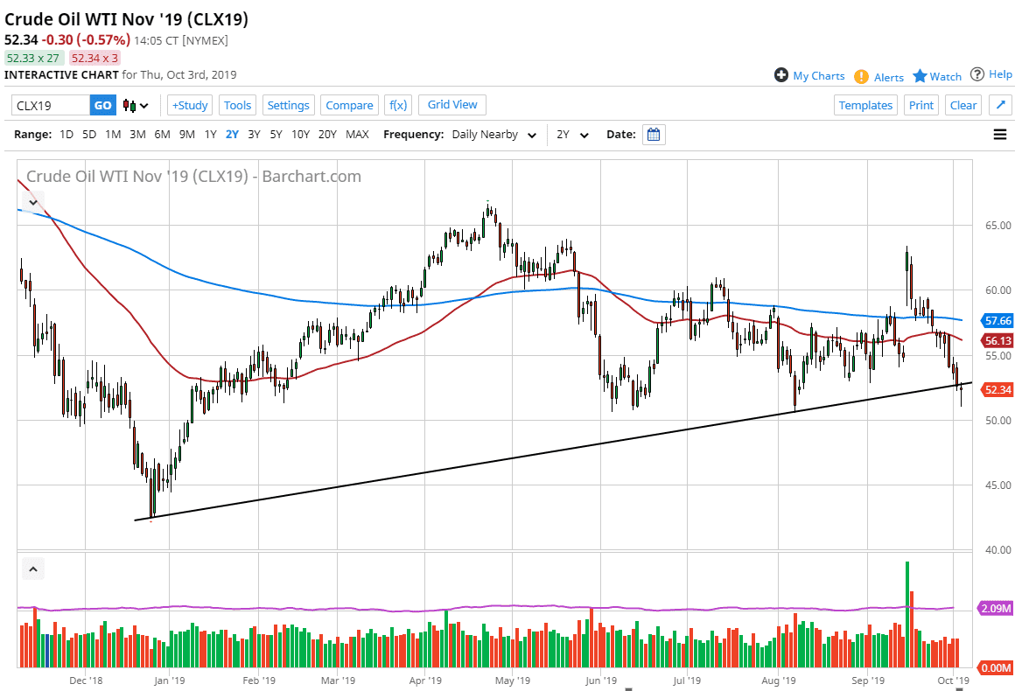This screenshot has width=1029, height=691.
Task: Enable the MAX range view
Action: click(x=356, y=135)
